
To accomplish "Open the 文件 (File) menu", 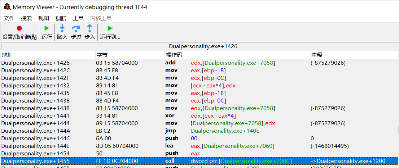I will pyautogui.click(x=9, y=18).
